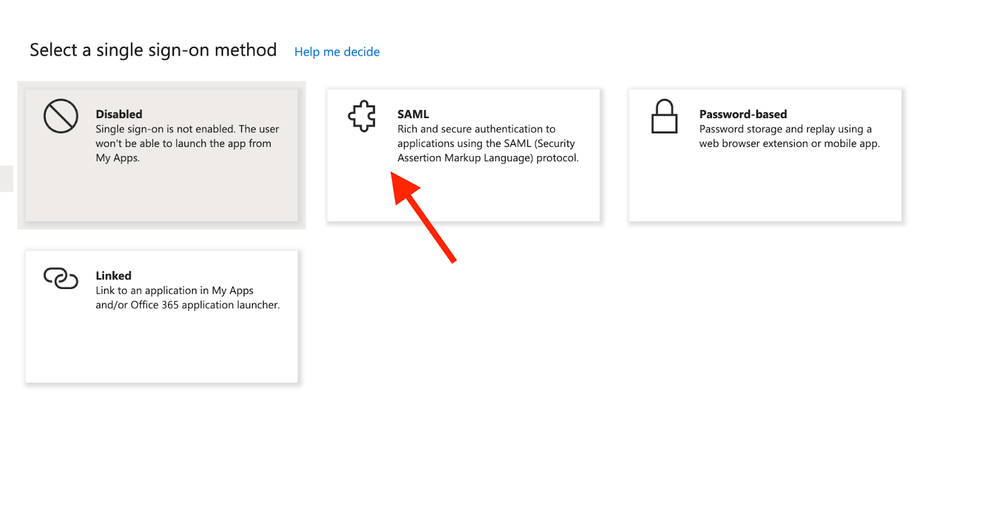Click the small tab sliver at left edge

[5, 178]
